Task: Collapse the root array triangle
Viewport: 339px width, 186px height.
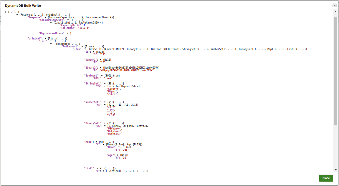Action: coord(6,12)
